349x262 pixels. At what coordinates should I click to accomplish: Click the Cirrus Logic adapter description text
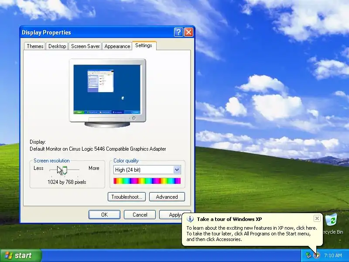(x=98, y=149)
